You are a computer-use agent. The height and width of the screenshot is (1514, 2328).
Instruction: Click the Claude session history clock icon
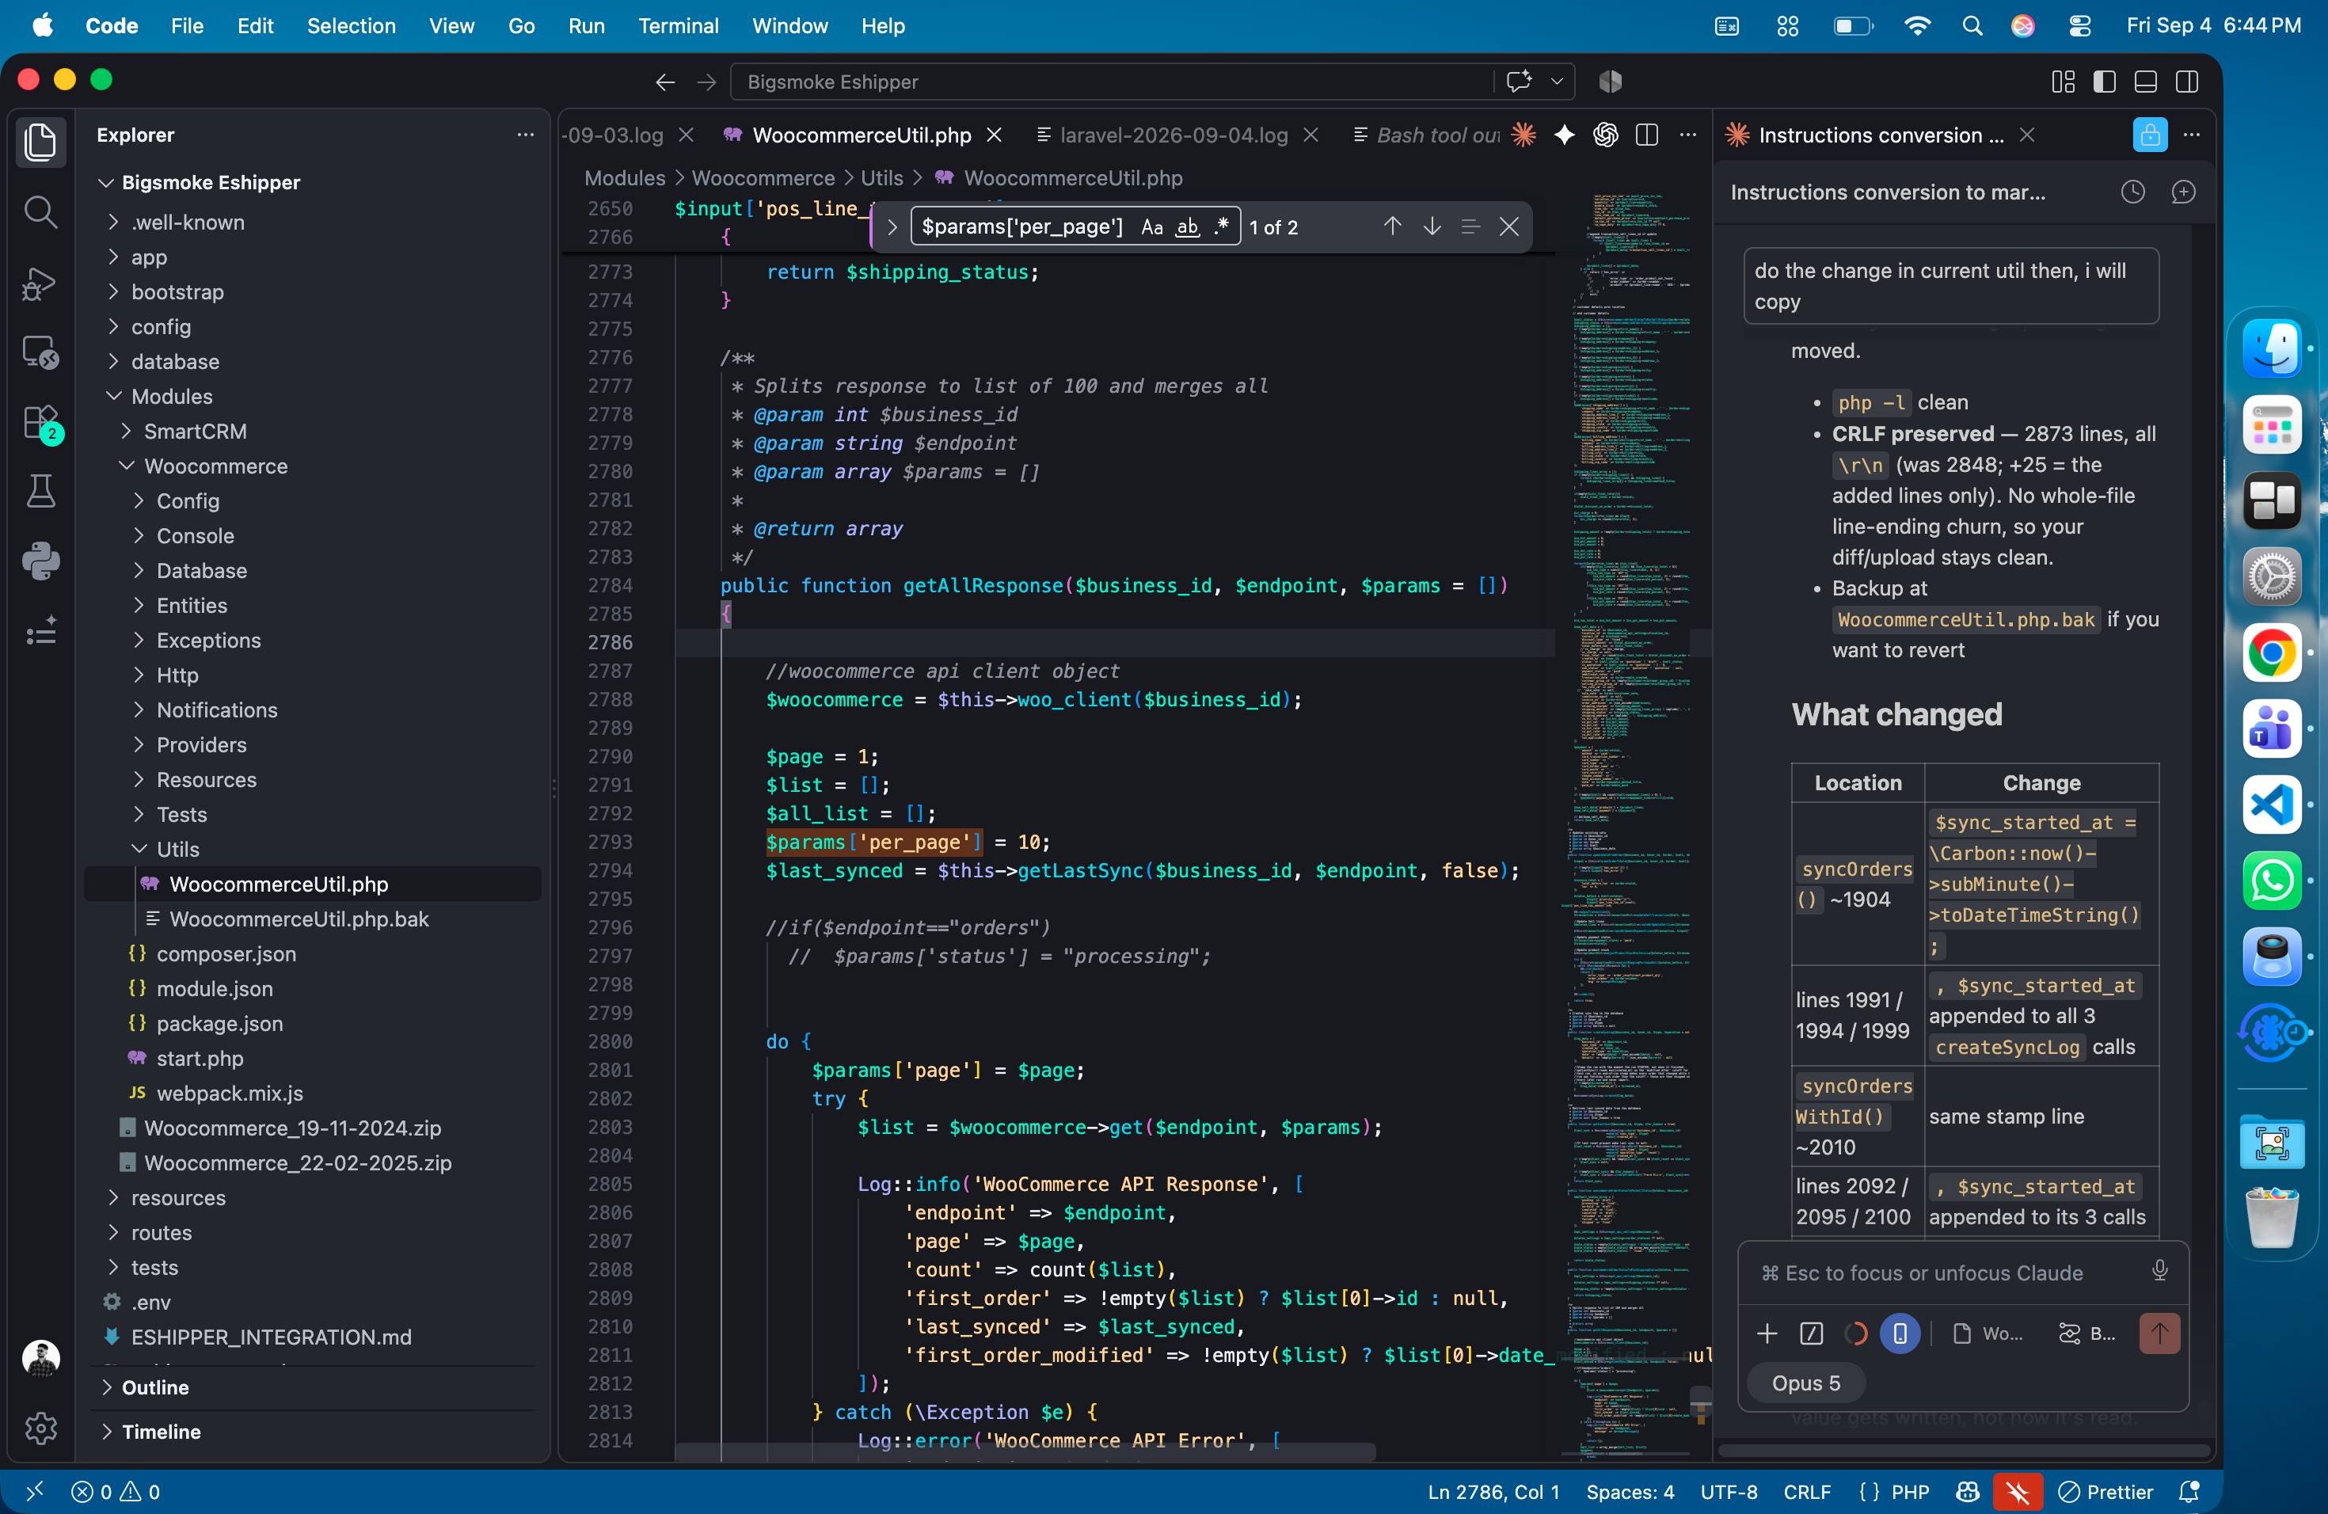click(x=2132, y=192)
